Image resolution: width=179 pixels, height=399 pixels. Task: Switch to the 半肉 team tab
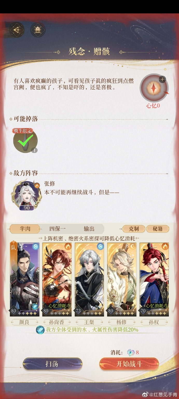click(25, 229)
